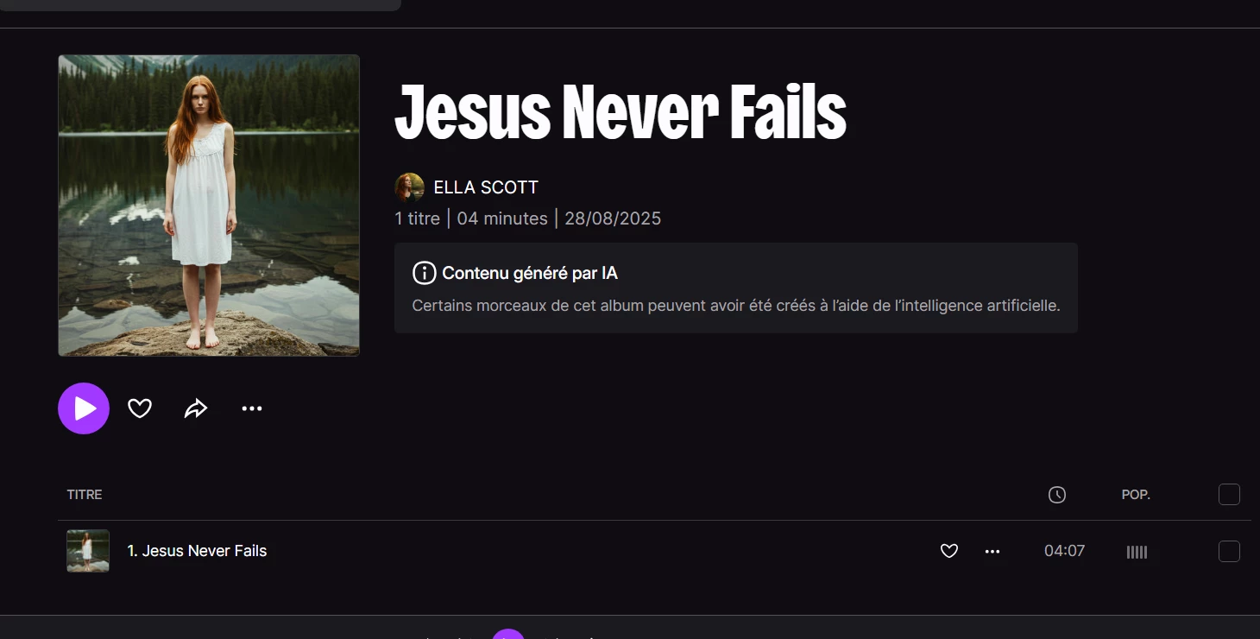This screenshot has width=1260, height=639.
Task: Add the album to favorites with heart
Action: pos(140,408)
